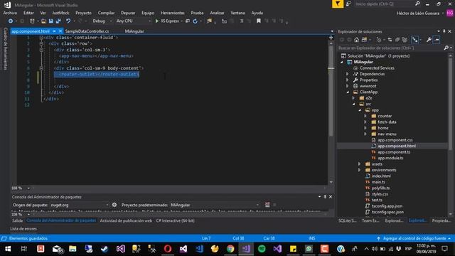The width and height of the screenshot is (455, 256).
Task: Open the Lista de errores tab
Action: click(23, 229)
